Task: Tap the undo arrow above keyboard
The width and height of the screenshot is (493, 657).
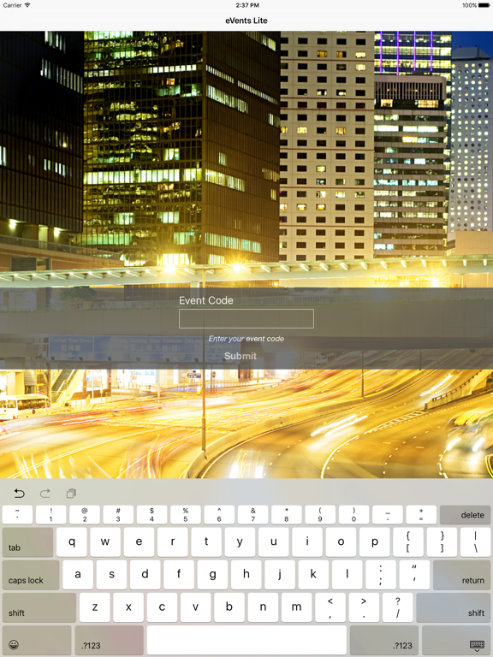Action: pyautogui.click(x=20, y=493)
